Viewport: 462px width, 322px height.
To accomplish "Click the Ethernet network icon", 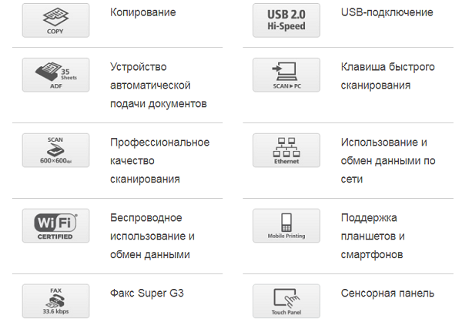I will coord(286,150).
